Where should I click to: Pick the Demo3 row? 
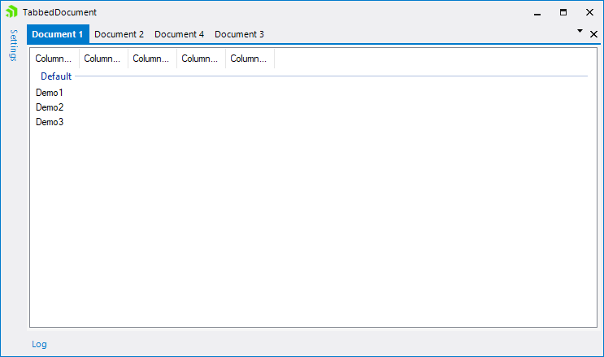(50, 122)
